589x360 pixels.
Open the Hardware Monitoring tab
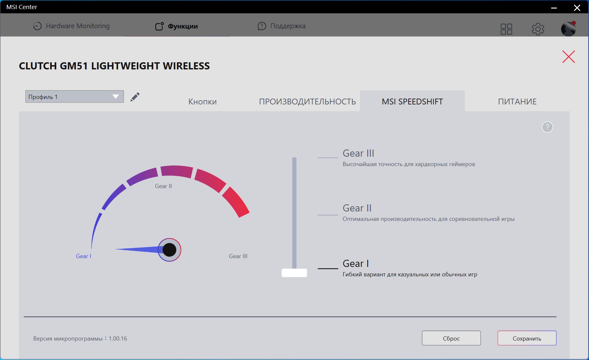[71, 26]
